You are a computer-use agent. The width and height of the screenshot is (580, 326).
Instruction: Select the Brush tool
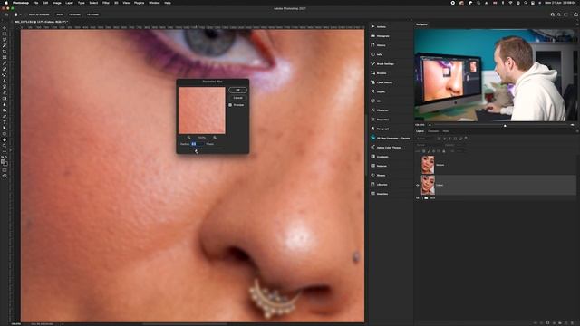coord(5,75)
